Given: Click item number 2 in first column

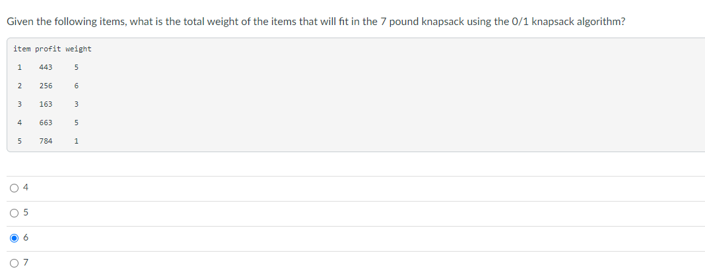Looking at the screenshot, I should coord(20,86).
